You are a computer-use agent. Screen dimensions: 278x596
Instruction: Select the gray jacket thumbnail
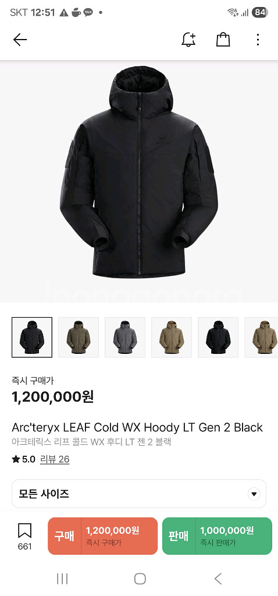(125, 337)
